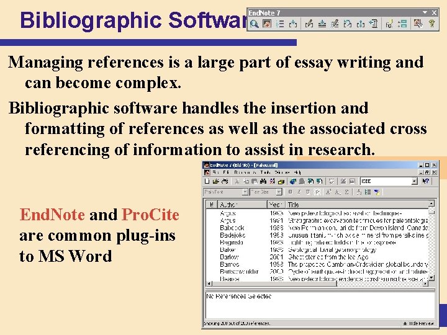Click Edit Citation pencil icon in EndNote 7 toolbar
The height and width of the screenshot is (335, 447).
click(x=309, y=24)
